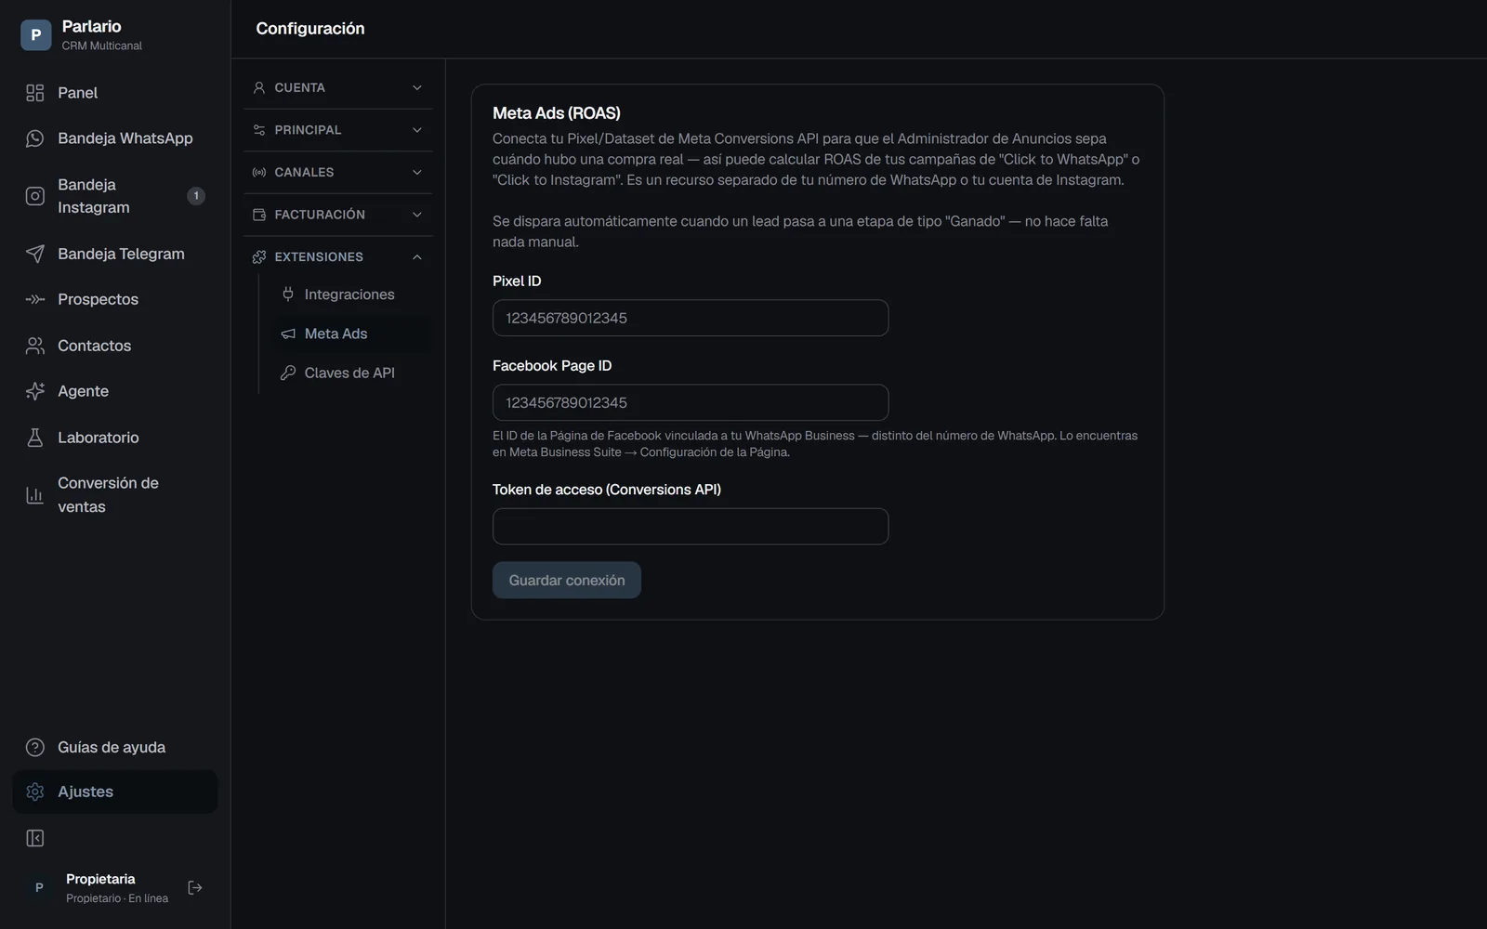Click the Telegram paper plane icon
This screenshot has height=929, width=1487.
tap(35, 254)
